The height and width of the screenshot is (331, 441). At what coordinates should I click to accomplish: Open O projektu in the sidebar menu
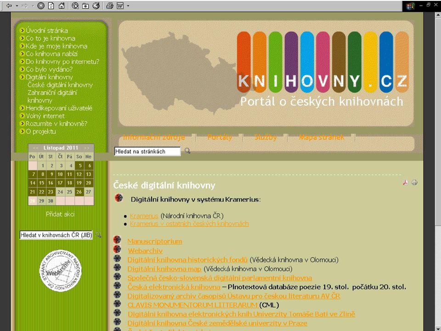(40, 131)
